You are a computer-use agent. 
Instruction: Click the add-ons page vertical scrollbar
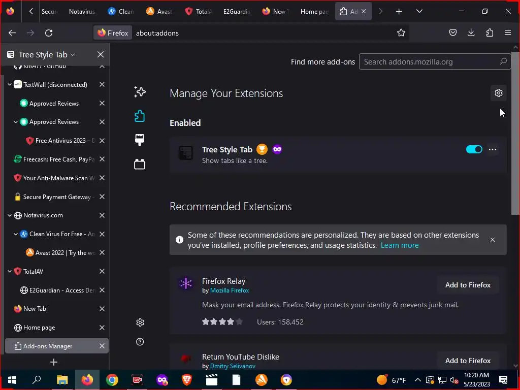(515, 133)
